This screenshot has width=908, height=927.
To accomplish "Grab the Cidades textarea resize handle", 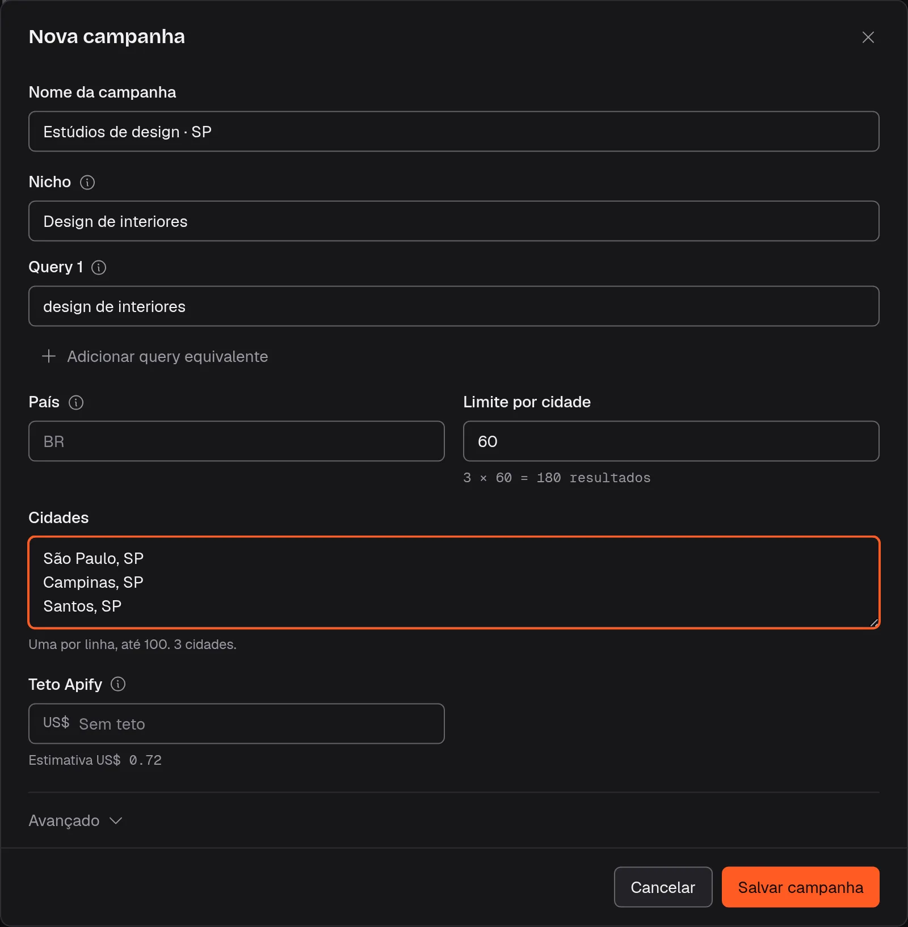I will point(874,622).
